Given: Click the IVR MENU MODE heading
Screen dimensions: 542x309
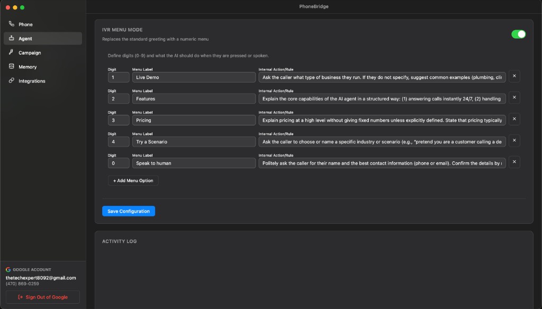Looking at the screenshot, I should 122,30.
